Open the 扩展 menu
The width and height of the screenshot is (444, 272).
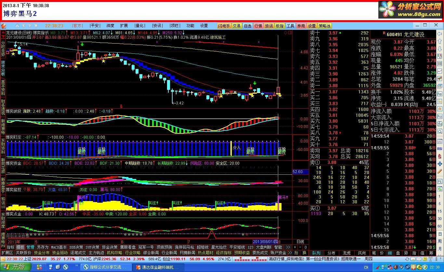coord(124,26)
